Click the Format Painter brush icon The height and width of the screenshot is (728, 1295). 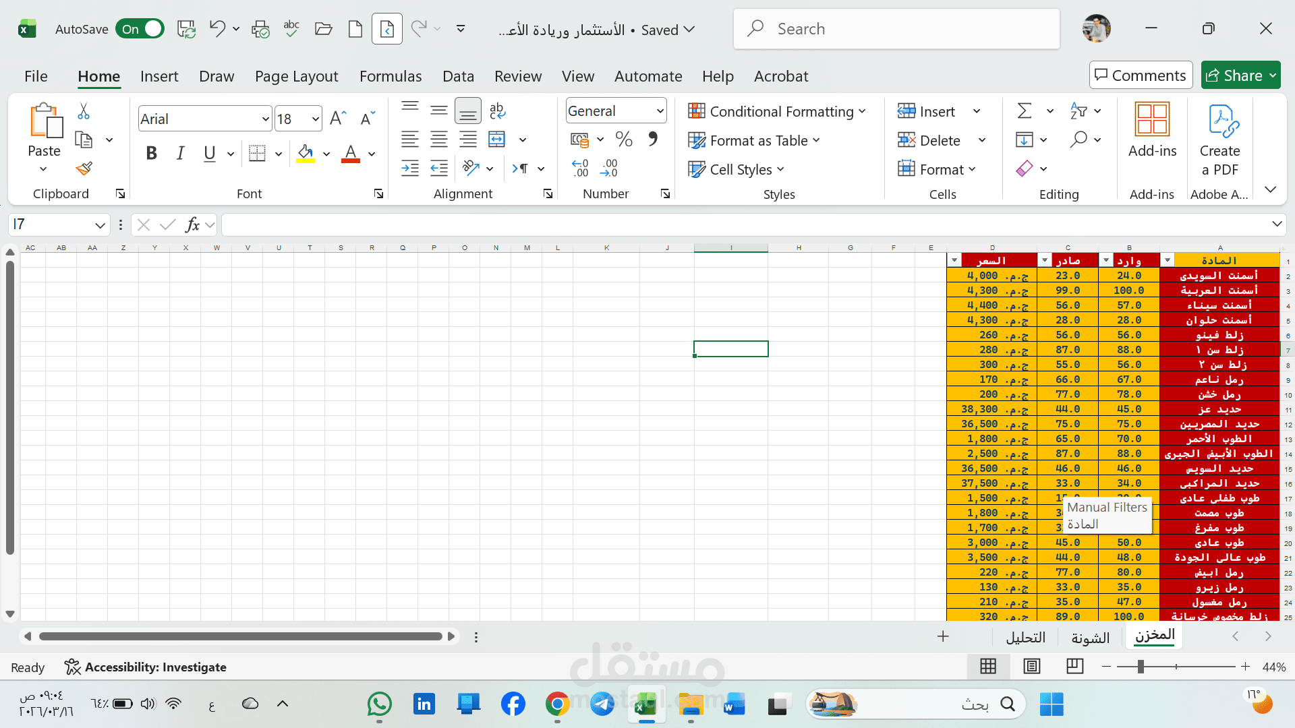tap(84, 169)
